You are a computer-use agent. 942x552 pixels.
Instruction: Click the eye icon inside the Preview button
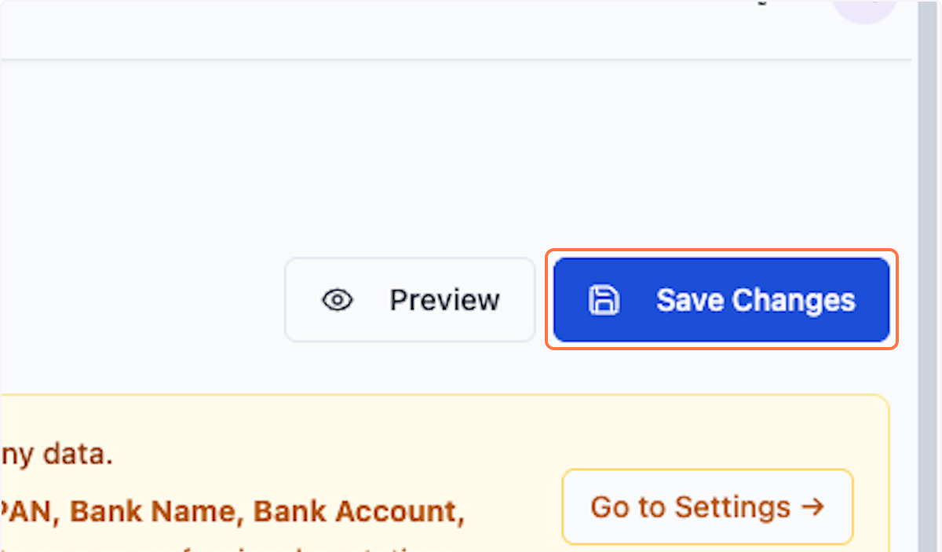click(x=337, y=299)
